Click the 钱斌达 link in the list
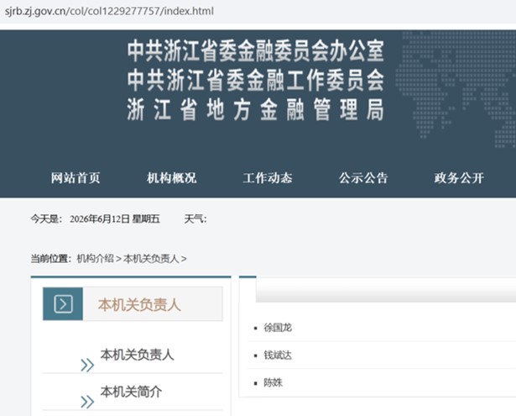Viewport: 516px width, 416px height. (278, 355)
